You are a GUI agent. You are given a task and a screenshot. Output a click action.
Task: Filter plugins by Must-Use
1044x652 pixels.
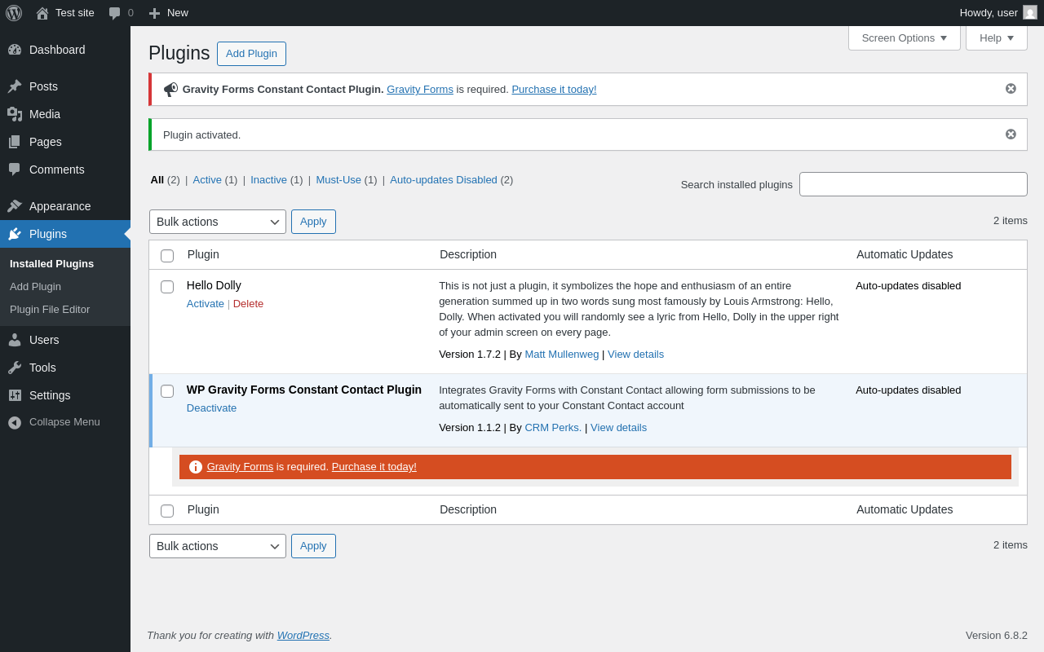click(x=338, y=180)
